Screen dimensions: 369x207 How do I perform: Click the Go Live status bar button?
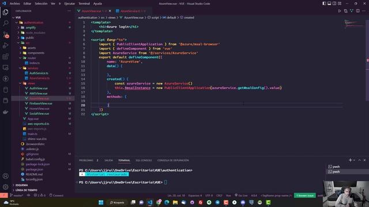[x=241, y=195]
